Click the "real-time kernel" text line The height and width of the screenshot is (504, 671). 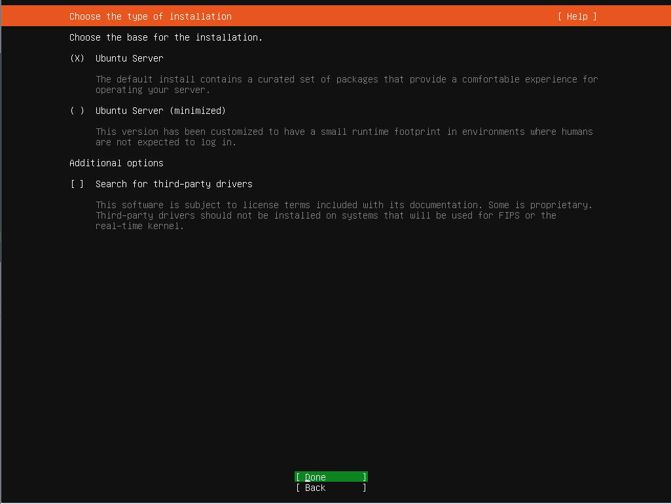click(x=139, y=226)
